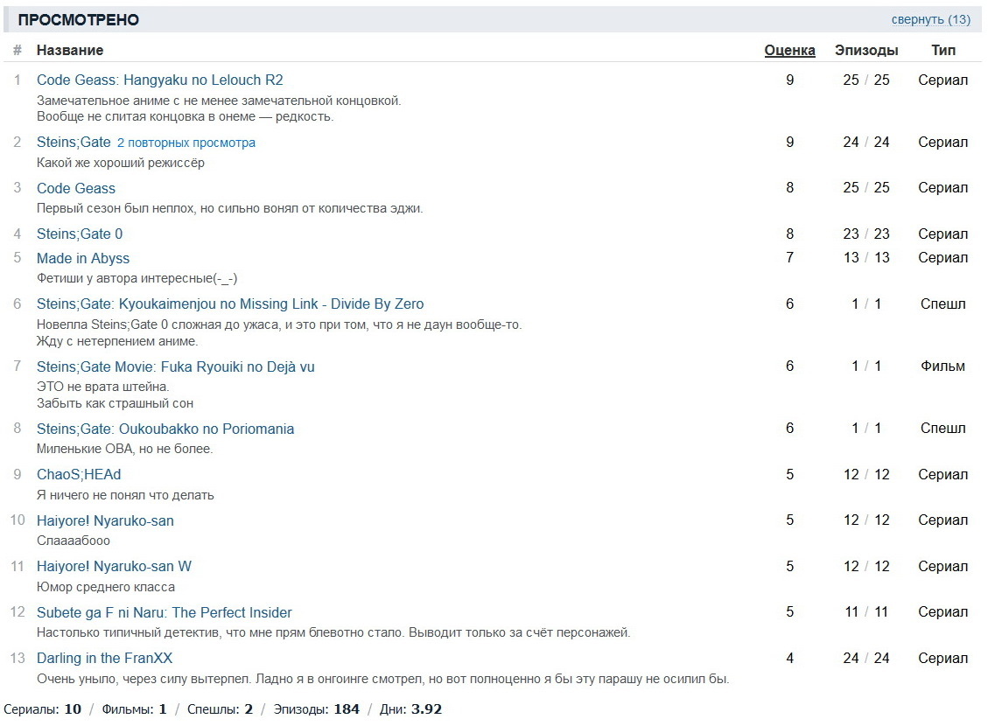The height and width of the screenshot is (726, 988).
Task: Open the Steins;Gate 0 link
Action: (80, 234)
